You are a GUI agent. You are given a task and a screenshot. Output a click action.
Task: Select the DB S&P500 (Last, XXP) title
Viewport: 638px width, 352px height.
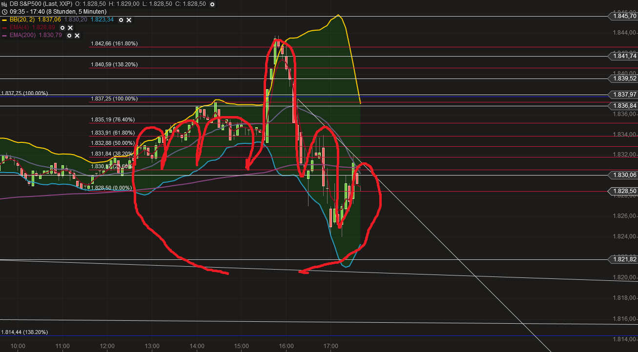pyautogui.click(x=40, y=3)
